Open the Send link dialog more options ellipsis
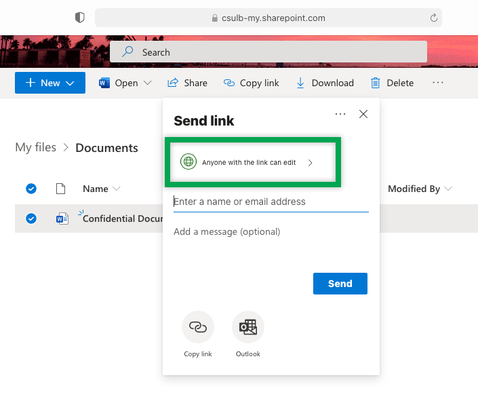This screenshot has height=401, width=478. pos(340,114)
